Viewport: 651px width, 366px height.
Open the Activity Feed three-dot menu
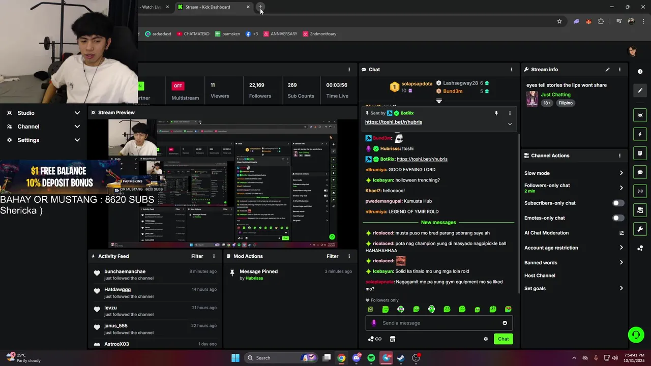point(214,256)
